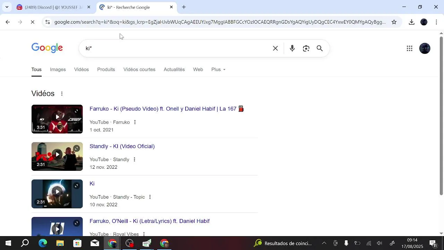Open more options next to Royal Vibes
The width and height of the screenshot is (444, 250).
(x=144, y=234)
